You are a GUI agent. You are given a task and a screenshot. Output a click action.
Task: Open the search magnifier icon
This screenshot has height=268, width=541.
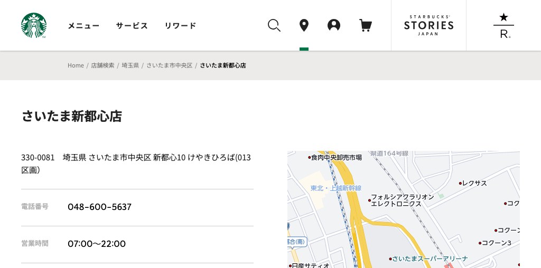click(x=274, y=25)
